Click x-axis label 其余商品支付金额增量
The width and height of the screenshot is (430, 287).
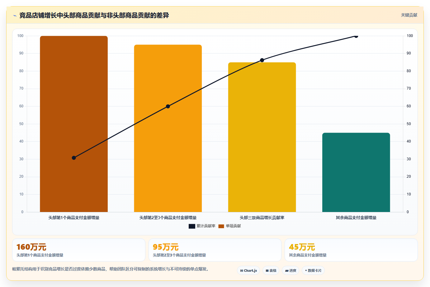click(356, 218)
